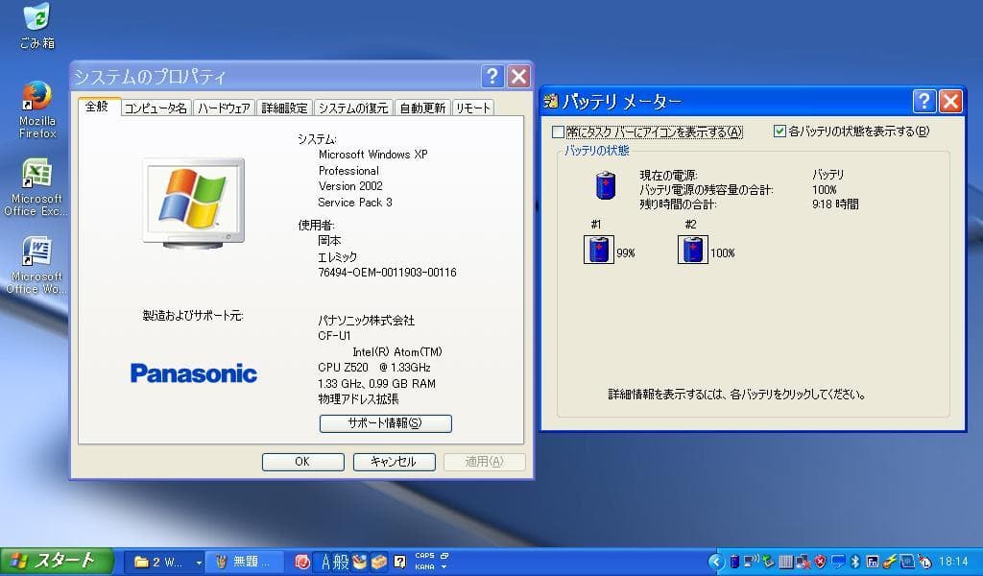Click the サポート情報 button
The height and width of the screenshot is (576, 983).
click(383, 423)
